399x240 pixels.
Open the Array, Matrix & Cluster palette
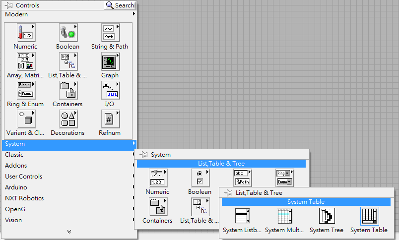pos(26,61)
